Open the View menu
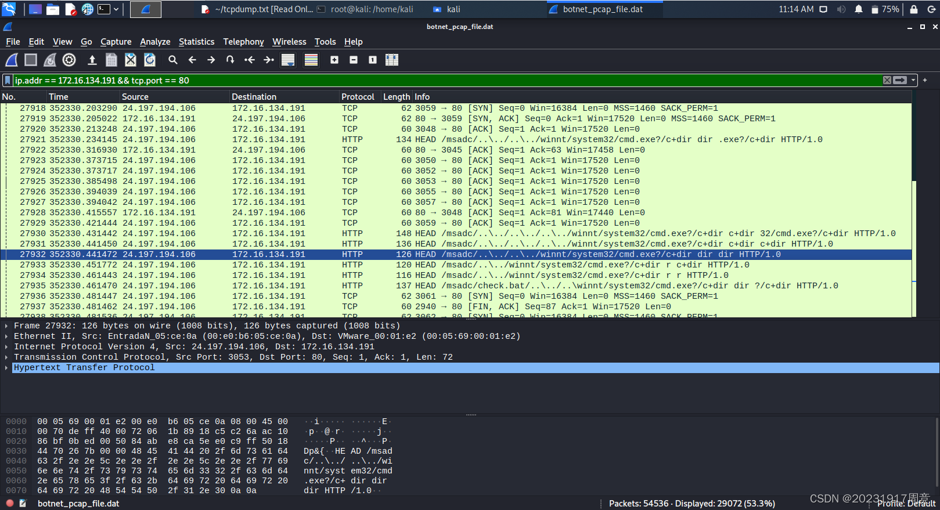The image size is (940, 510). (62, 42)
